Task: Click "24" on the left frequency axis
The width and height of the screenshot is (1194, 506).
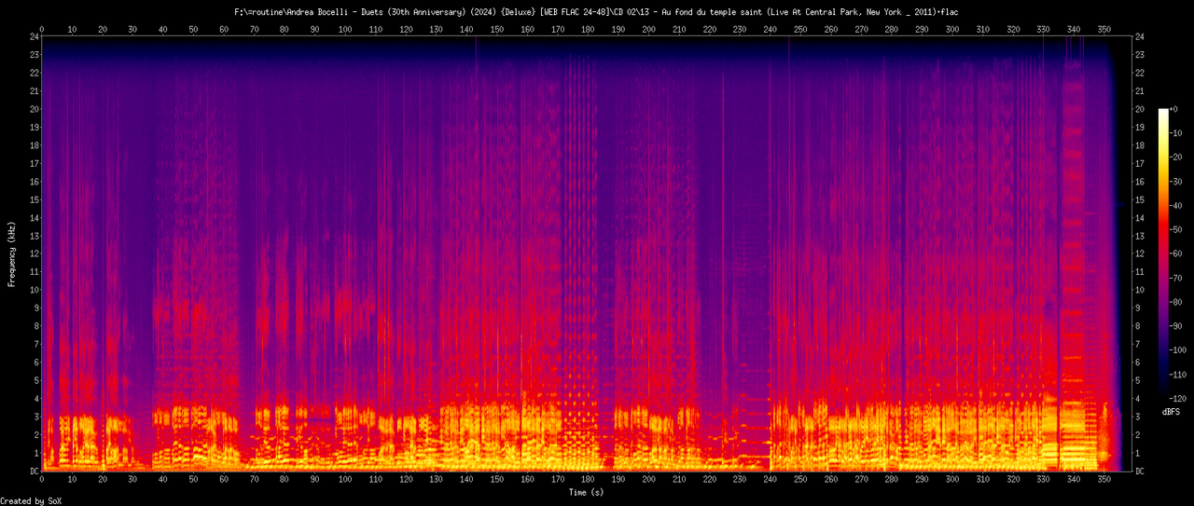Action: (x=34, y=37)
